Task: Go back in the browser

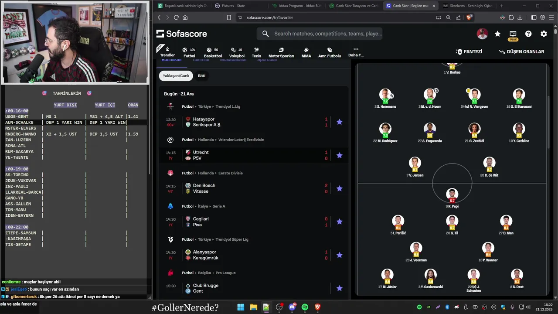Action: [159, 17]
